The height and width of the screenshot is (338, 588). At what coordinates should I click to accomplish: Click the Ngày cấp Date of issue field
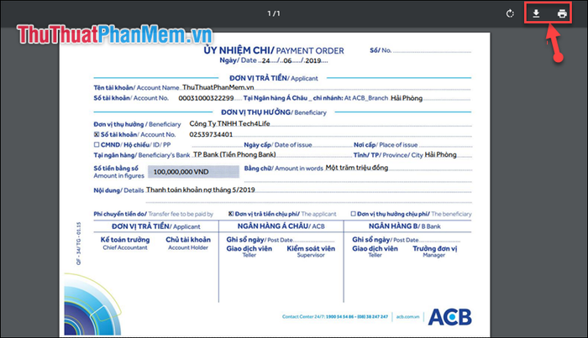[x=333, y=145]
